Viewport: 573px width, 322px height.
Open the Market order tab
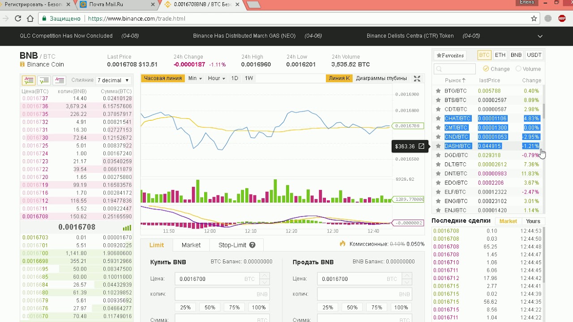pos(191,245)
